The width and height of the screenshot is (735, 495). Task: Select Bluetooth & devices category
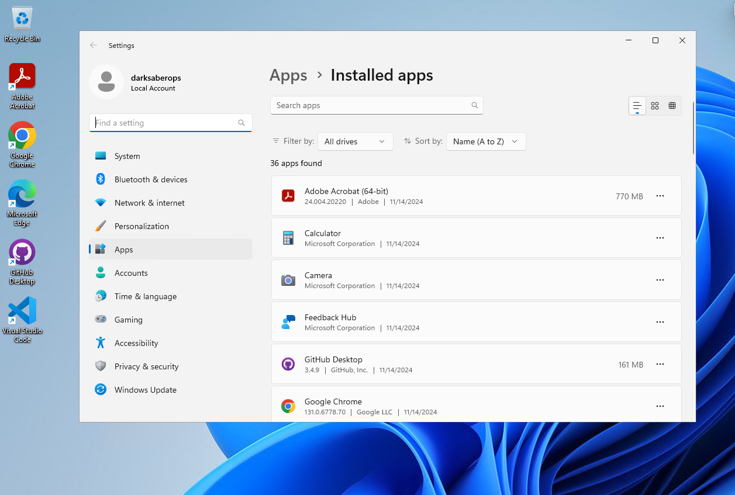[x=151, y=179]
